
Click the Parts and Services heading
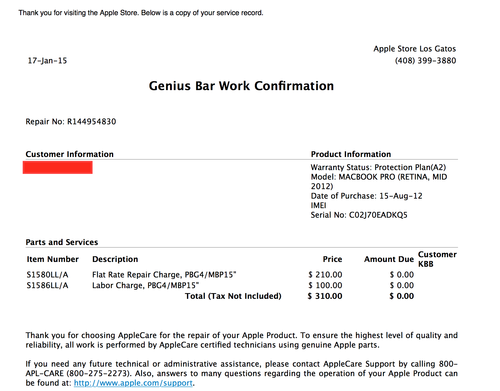coord(62,242)
